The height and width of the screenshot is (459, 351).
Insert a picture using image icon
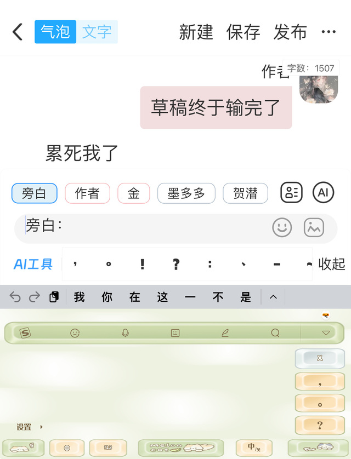pos(314,227)
